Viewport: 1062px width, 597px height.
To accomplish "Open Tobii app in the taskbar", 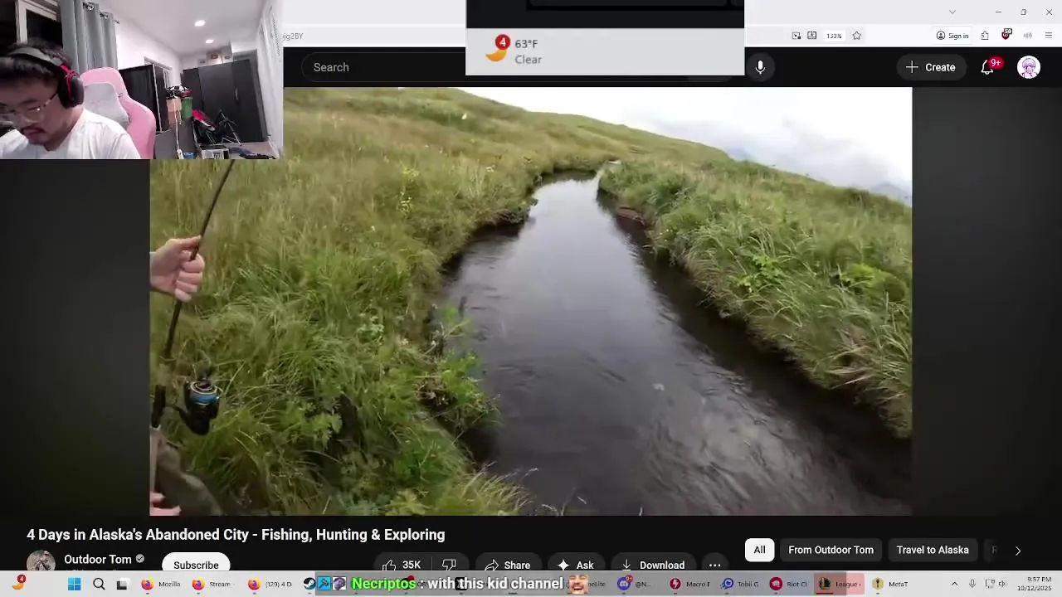I will (x=740, y=584).
